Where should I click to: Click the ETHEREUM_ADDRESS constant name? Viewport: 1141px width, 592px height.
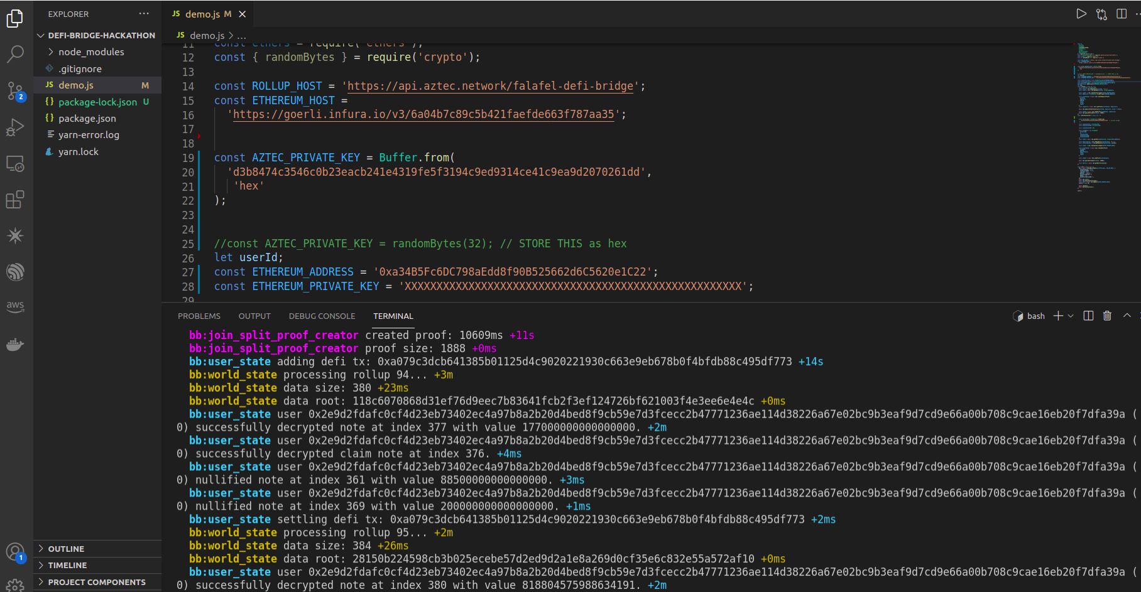(303, 272)
